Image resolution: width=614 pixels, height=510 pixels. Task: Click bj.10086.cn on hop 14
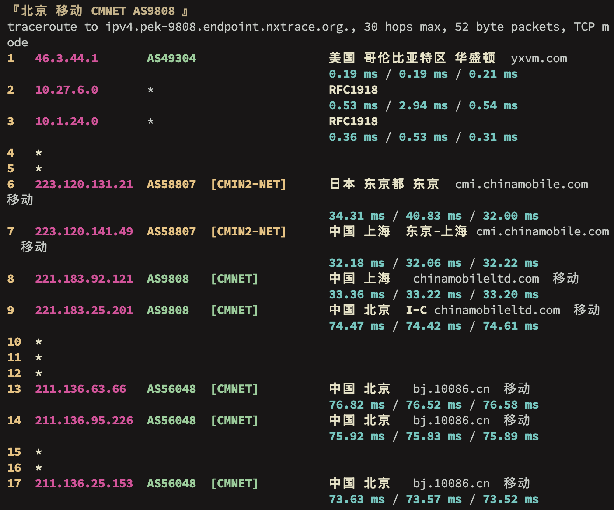[x=451, y=420]
